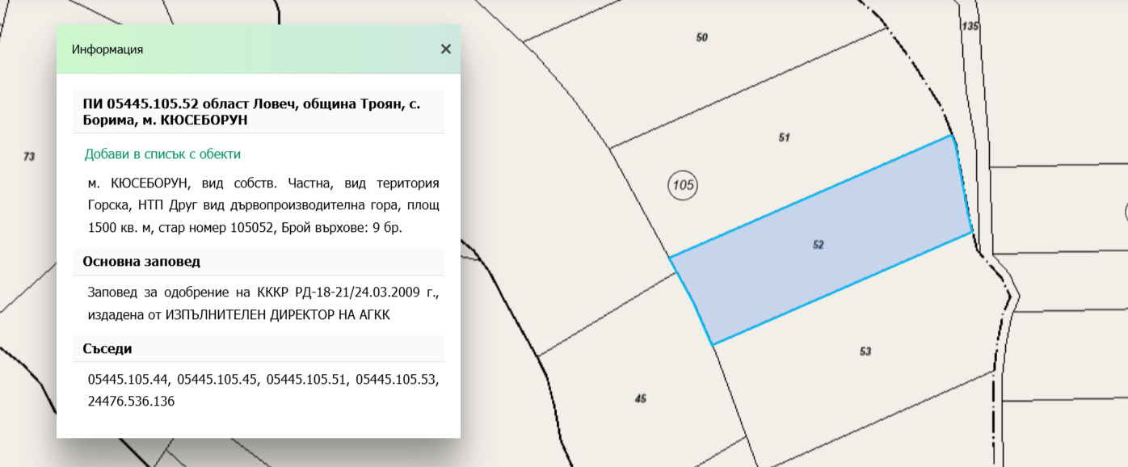Select parcel 53 on the map
This screenshot has width=1128, height=467.
click(x=865, y=351)
